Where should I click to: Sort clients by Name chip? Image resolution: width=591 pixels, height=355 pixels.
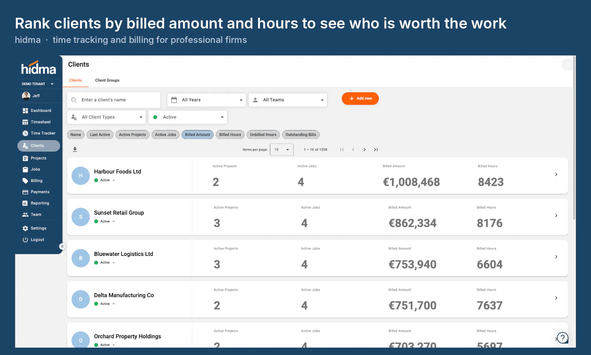tap(76, 135)
